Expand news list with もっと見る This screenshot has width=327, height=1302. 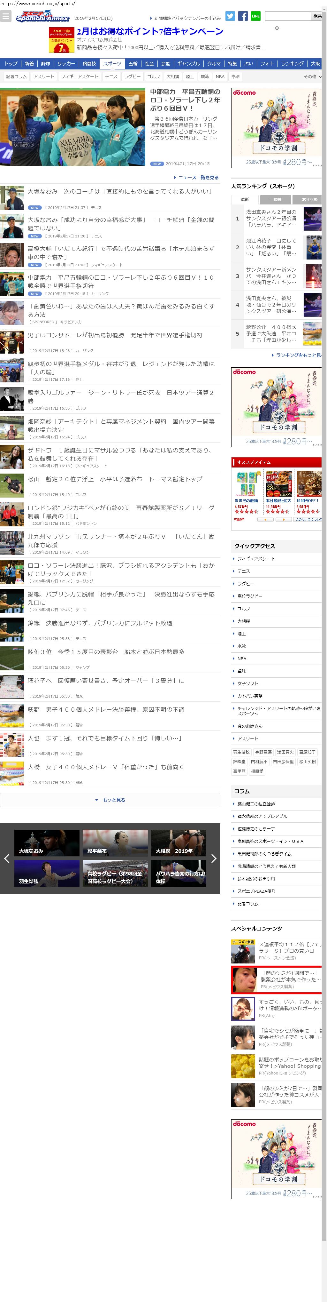click(110, 800)
